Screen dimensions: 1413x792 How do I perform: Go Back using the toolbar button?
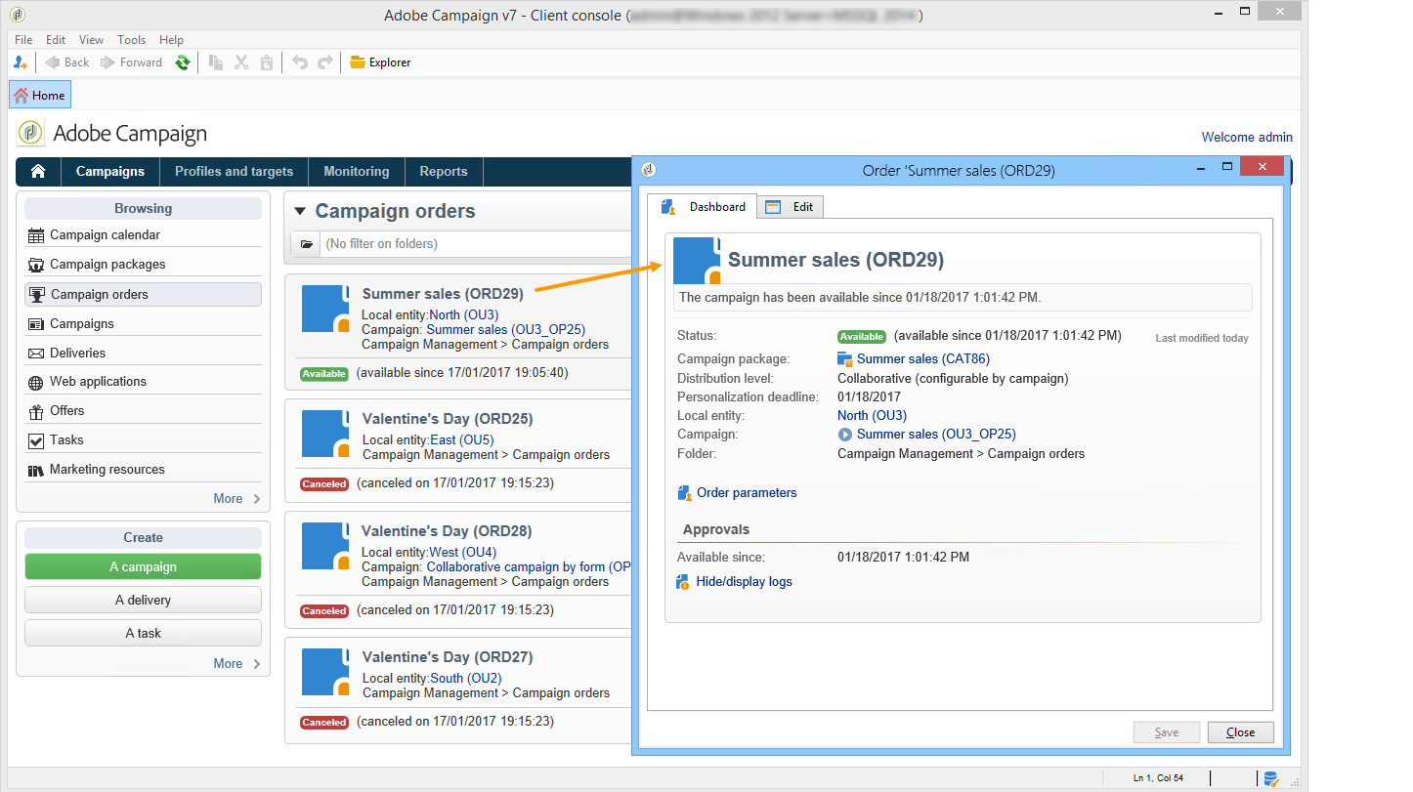tap(67, 63)
